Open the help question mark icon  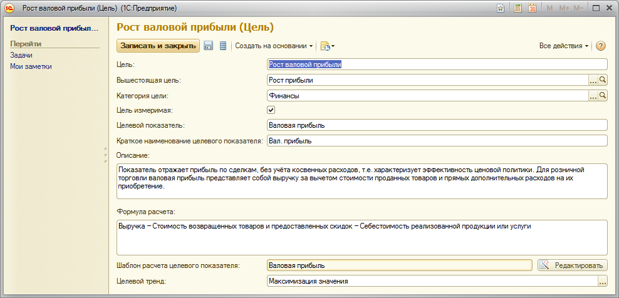pos(600,46)
